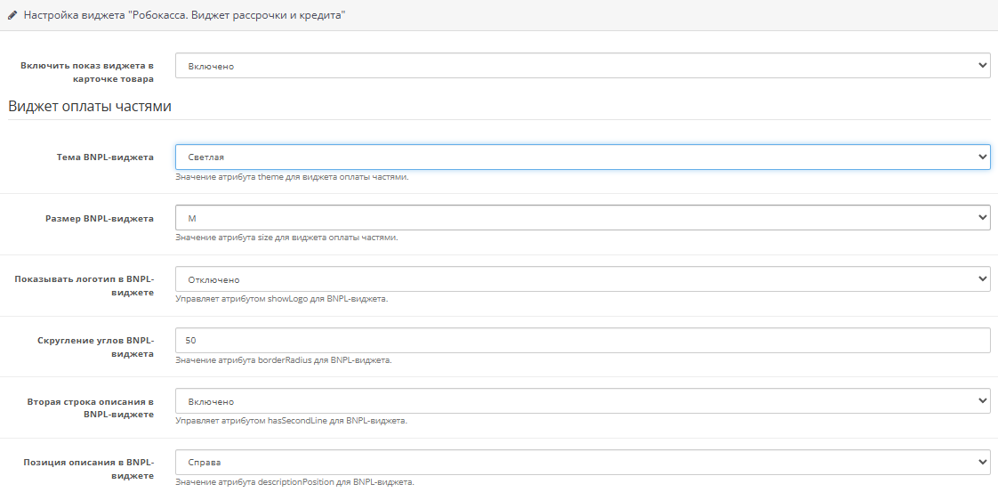This screenshot has height=500, width=998.
Task: Click the 'Позиция описания в BNPL-виджете' label
Action: click(x=88, y=469)
